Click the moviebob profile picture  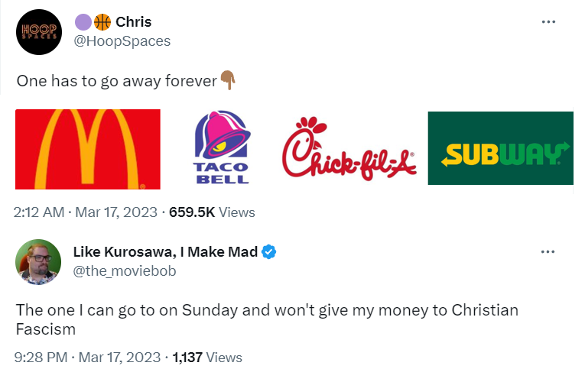click(x=37, y=261)
